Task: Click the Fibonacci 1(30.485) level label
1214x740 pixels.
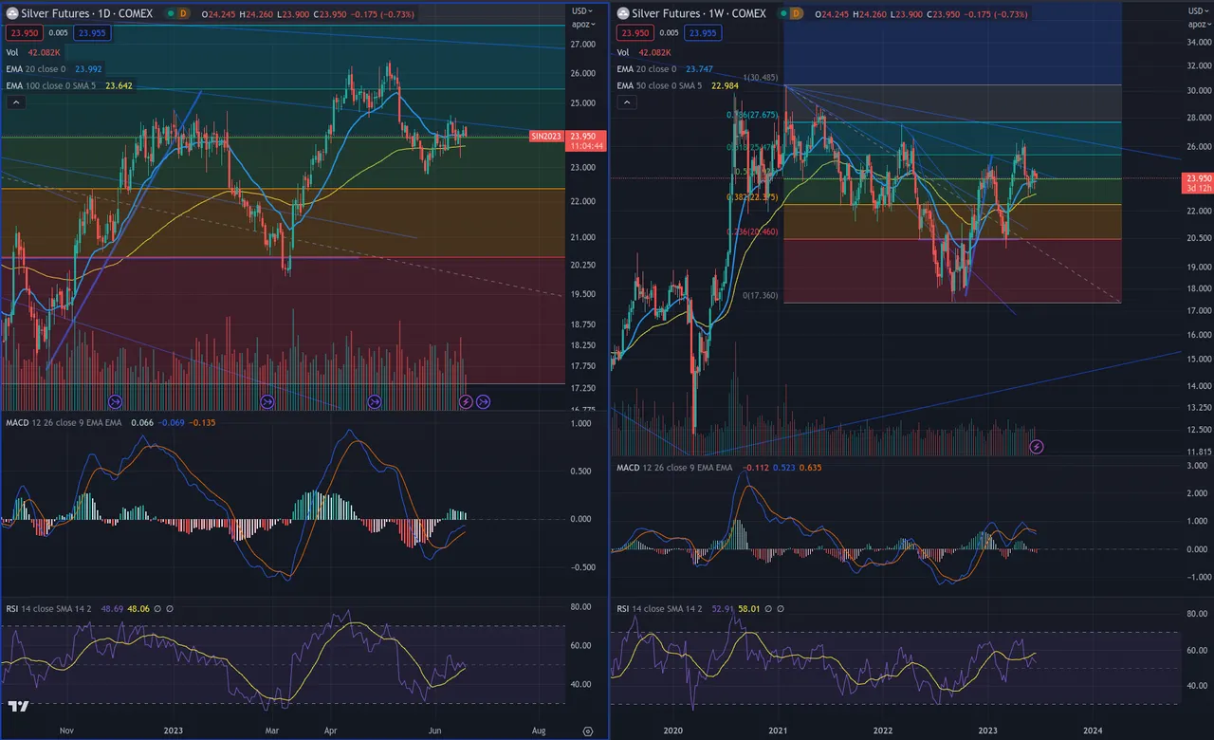Action: 760,77
